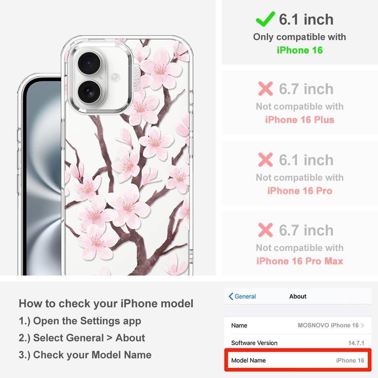Open the MOSNOVO iPhone 16 name row
This screenshot has width=378, height=378.
[x=298, y=325]
